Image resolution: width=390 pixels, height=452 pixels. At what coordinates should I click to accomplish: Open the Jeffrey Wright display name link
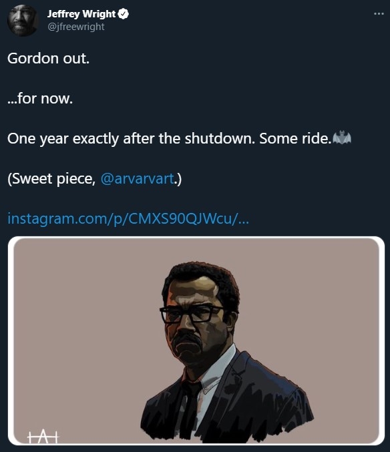coord(81,14)
